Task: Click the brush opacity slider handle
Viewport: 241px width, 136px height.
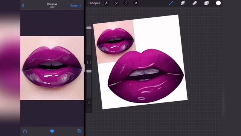Action: tap(89, 71)
